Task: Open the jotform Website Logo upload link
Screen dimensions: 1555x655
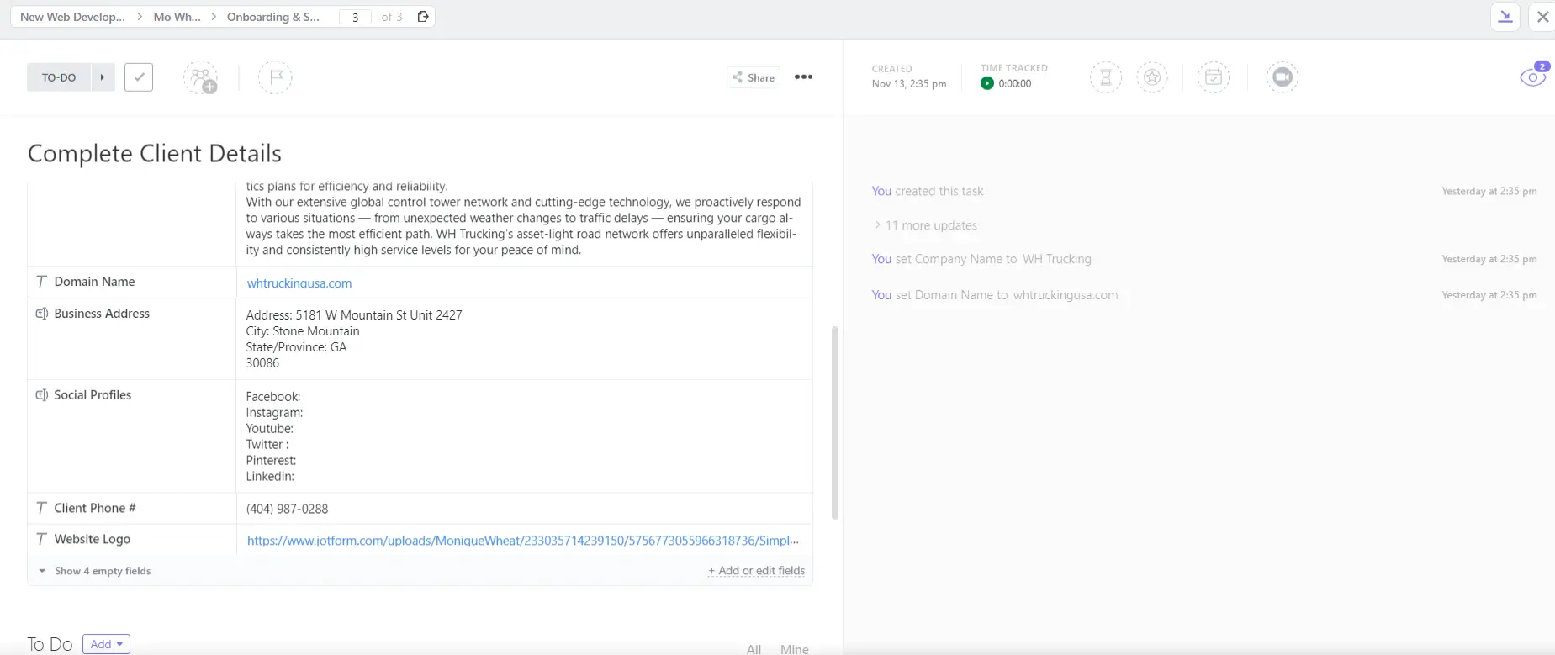Action: point(523,541)
